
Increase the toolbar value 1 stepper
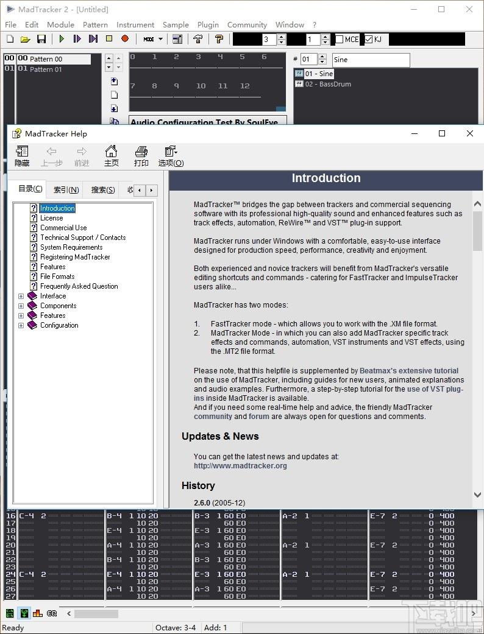(326, 37)
